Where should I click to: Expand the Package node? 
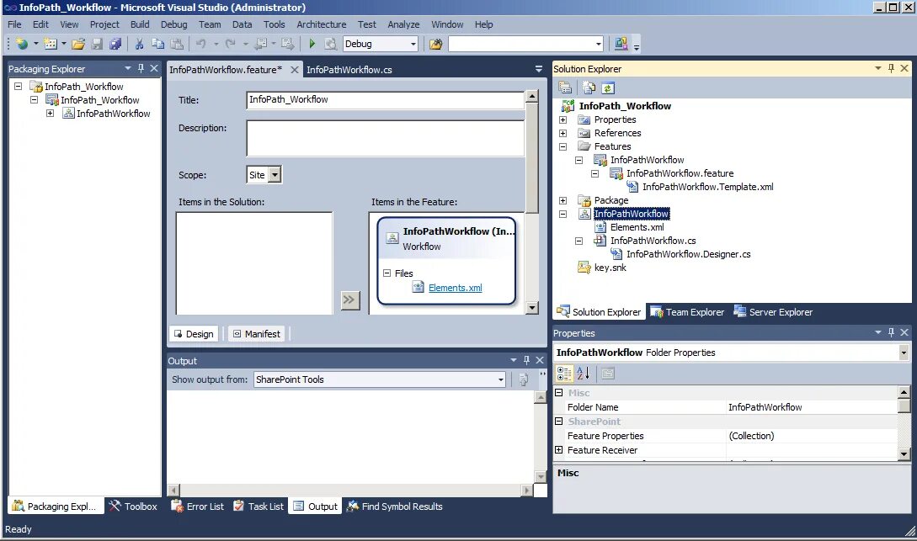[562, 200]
